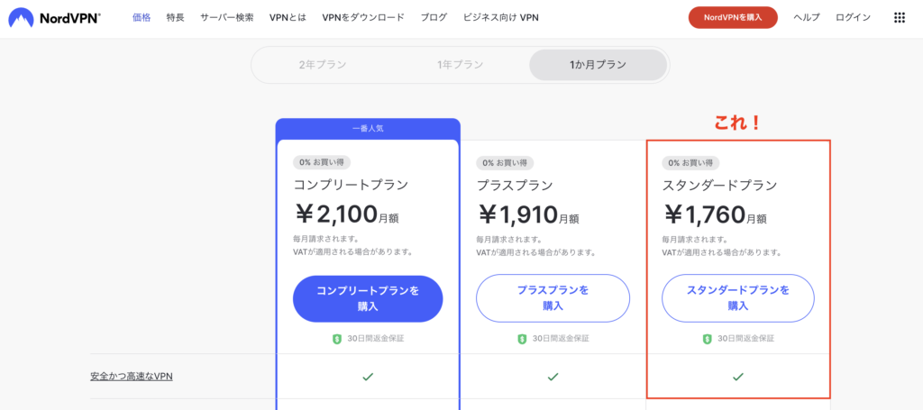Image resolution: width=923 pixels, height=410 pixels.
Task: Open the 特長 menu item
Action: tap(176, 18)
